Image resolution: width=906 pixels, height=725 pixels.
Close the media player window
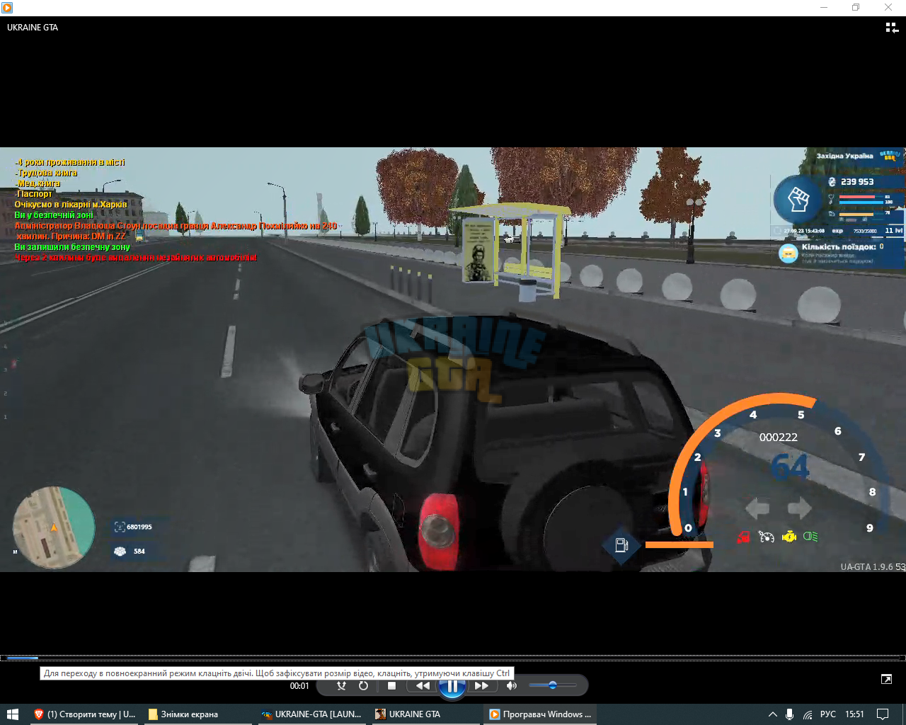click(x=888, y=8)
